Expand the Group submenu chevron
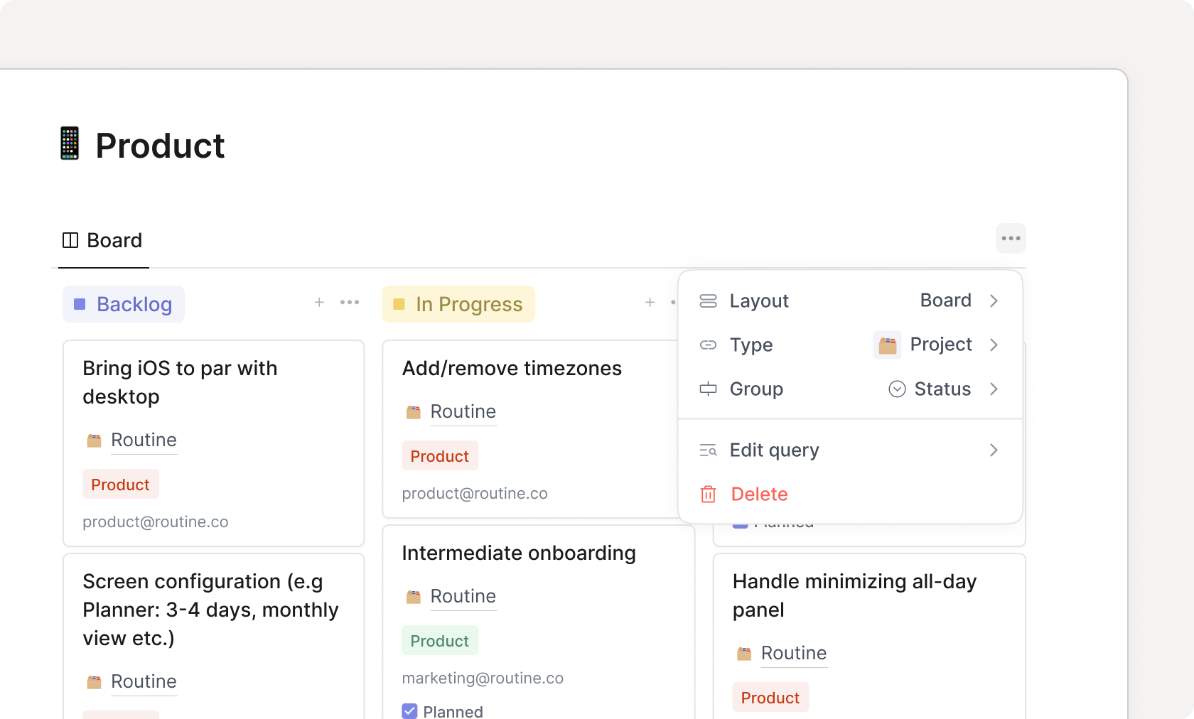This screenshot has width=1194, height=719. (994, 389)
